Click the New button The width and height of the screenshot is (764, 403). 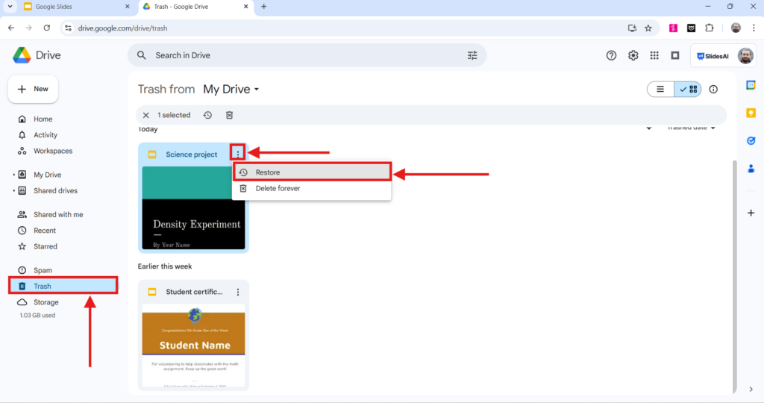[x=34, y=89]
